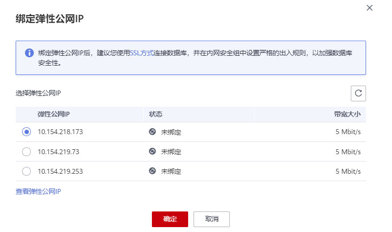The width and height of the screenshot is (392, 232).
Task: Click the 10.154.219.253 IP address text
Action: coord(60,171)
